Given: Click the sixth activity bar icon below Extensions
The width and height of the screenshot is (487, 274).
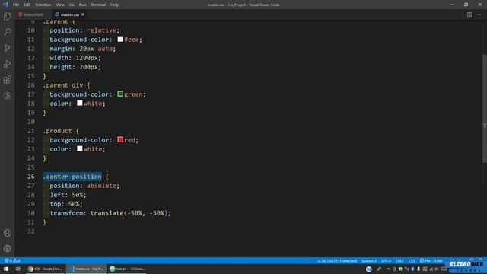Looking at the screenshot, I should click(7, 96).
